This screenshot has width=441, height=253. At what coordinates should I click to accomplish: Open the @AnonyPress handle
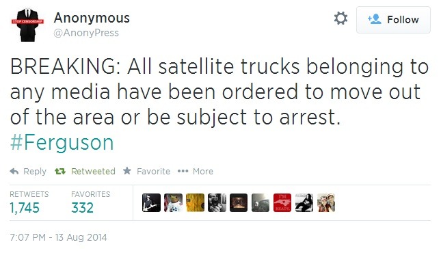pos(86,33)
